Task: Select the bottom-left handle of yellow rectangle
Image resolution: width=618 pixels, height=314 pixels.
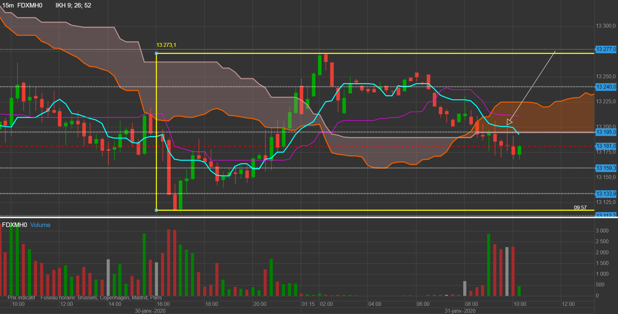Action: tap(156, 210)
